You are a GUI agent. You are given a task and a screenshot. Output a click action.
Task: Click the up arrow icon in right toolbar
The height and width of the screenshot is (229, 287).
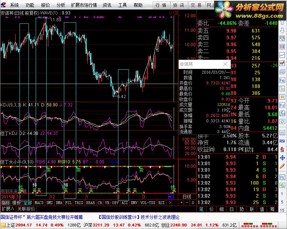click(x=282, y=23)
